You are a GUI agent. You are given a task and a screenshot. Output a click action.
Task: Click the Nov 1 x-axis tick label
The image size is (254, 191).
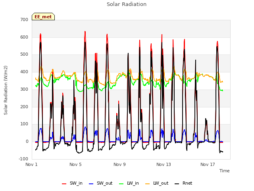coord(31,164)
